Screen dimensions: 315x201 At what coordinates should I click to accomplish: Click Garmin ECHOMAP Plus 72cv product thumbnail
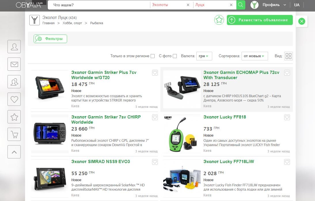tap(182, 89)
